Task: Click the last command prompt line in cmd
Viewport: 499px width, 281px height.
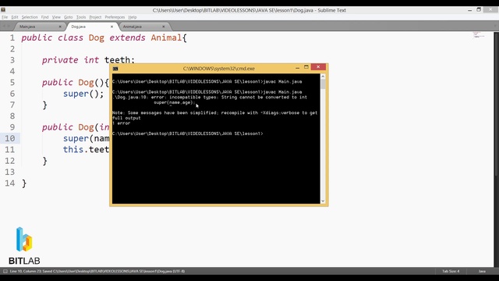Action: point(188,133)
